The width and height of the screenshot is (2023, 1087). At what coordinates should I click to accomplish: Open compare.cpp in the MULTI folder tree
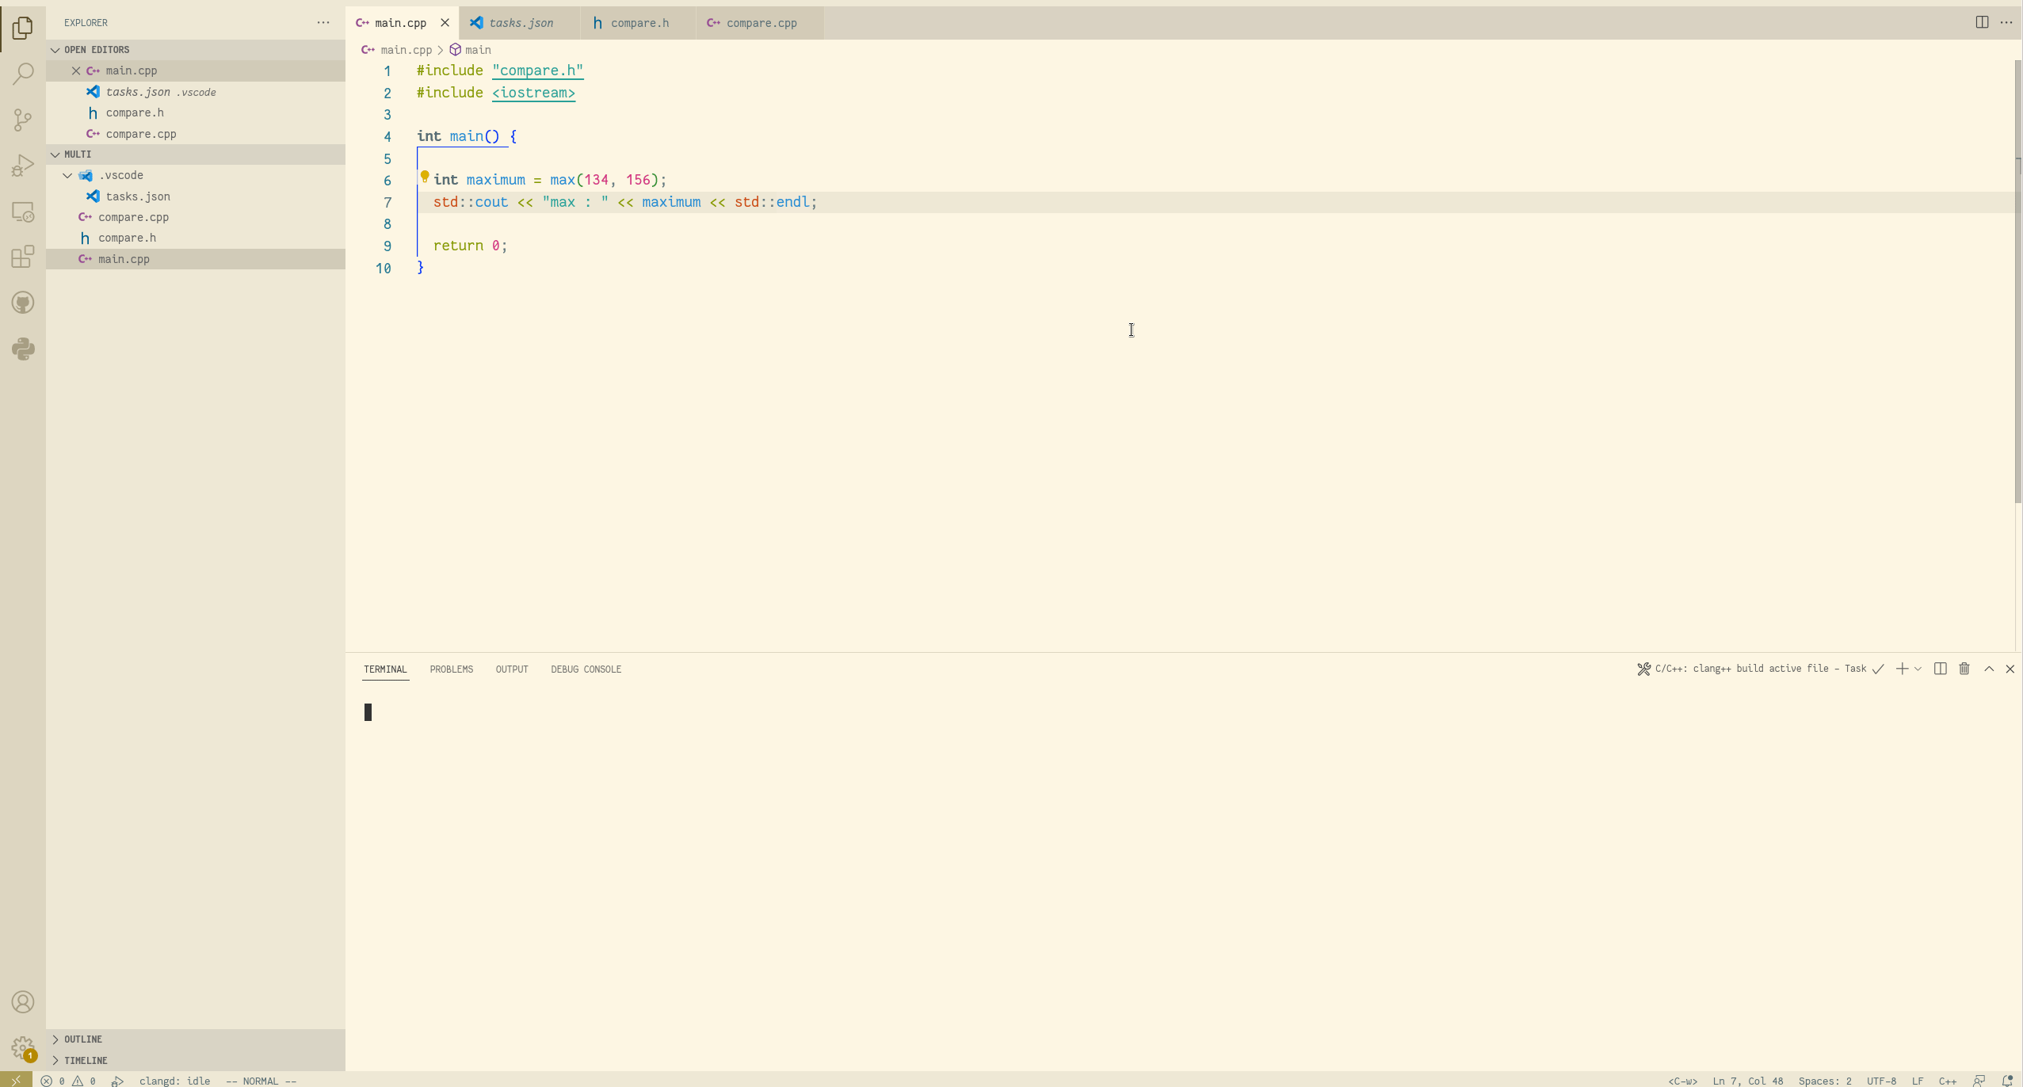[196, 217]
